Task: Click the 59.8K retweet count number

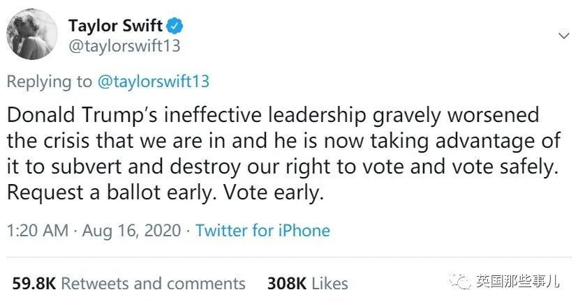Action: click(x=34, y=284)
